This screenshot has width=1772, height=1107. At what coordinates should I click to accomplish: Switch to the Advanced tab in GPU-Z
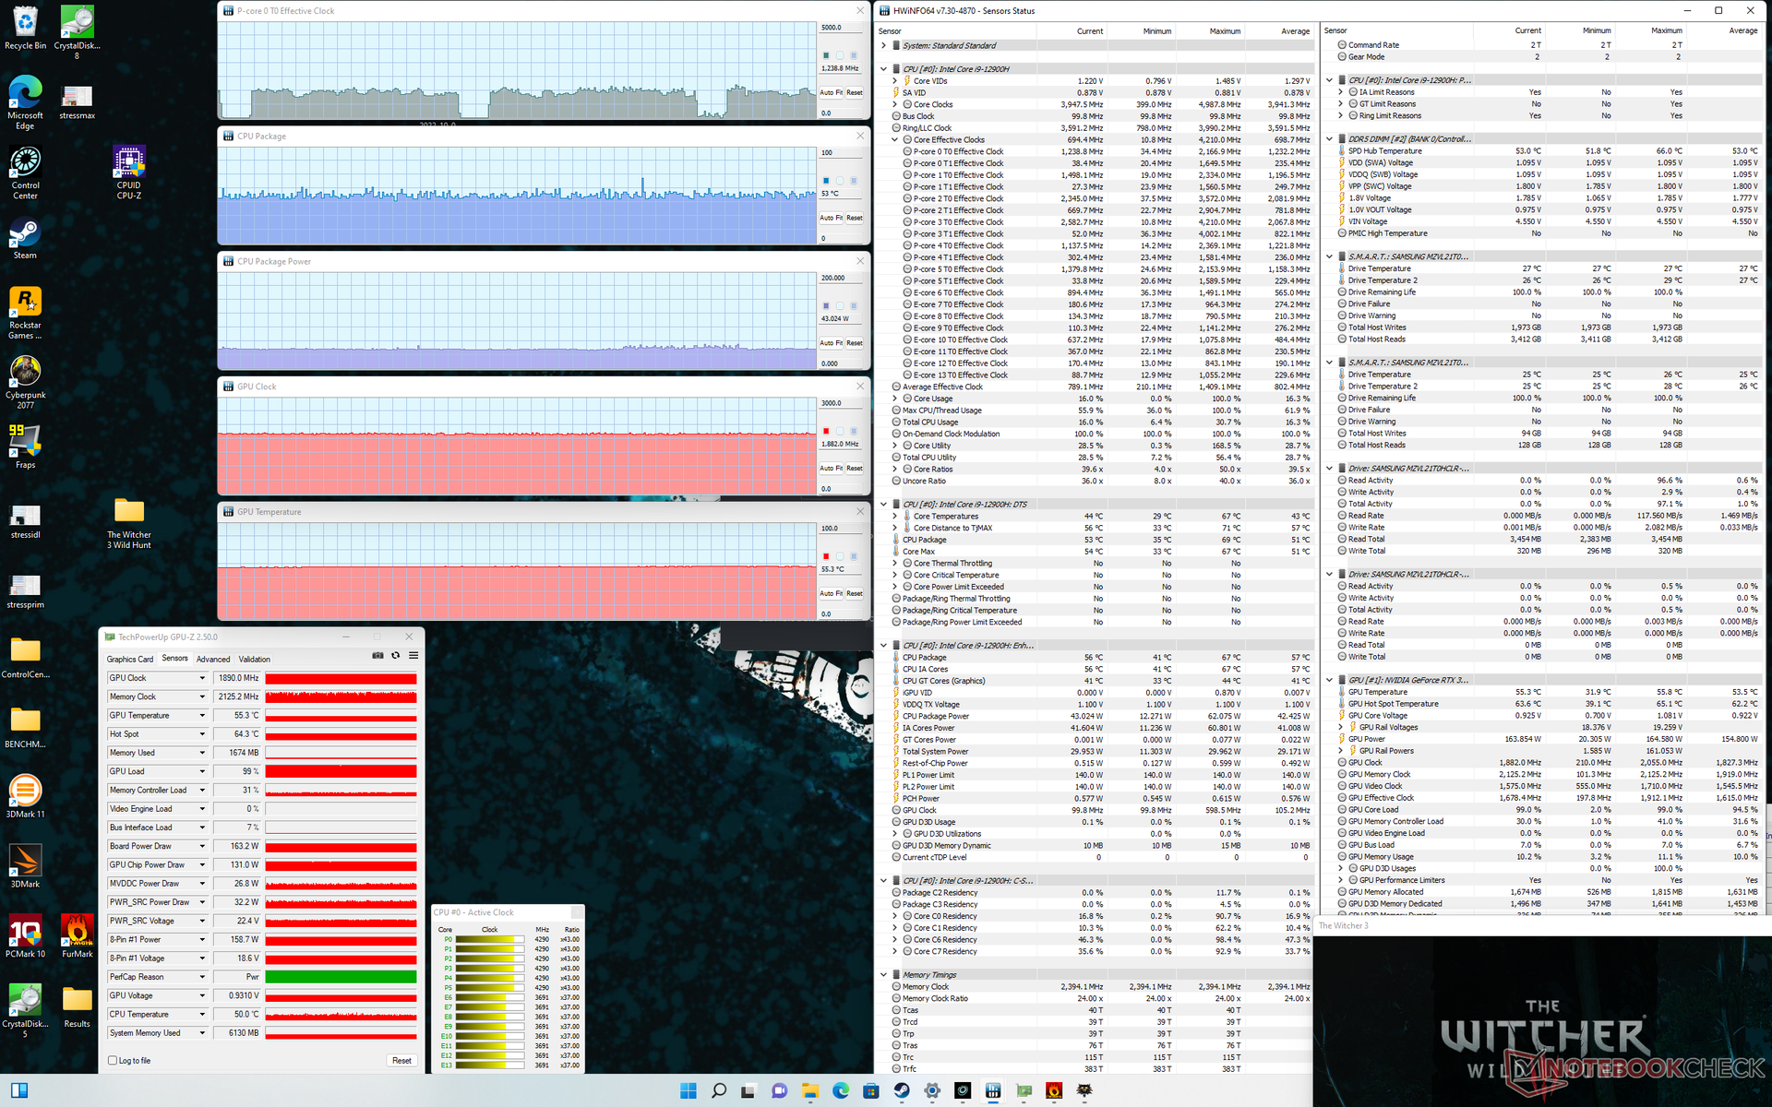tap(213, 660)
